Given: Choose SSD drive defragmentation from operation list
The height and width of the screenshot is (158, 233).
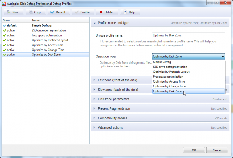Looking at the screenshot, I should coord(189,67).
